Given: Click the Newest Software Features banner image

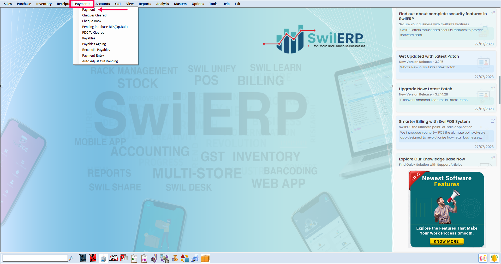Looking at the screenshot, I should 447,209.
